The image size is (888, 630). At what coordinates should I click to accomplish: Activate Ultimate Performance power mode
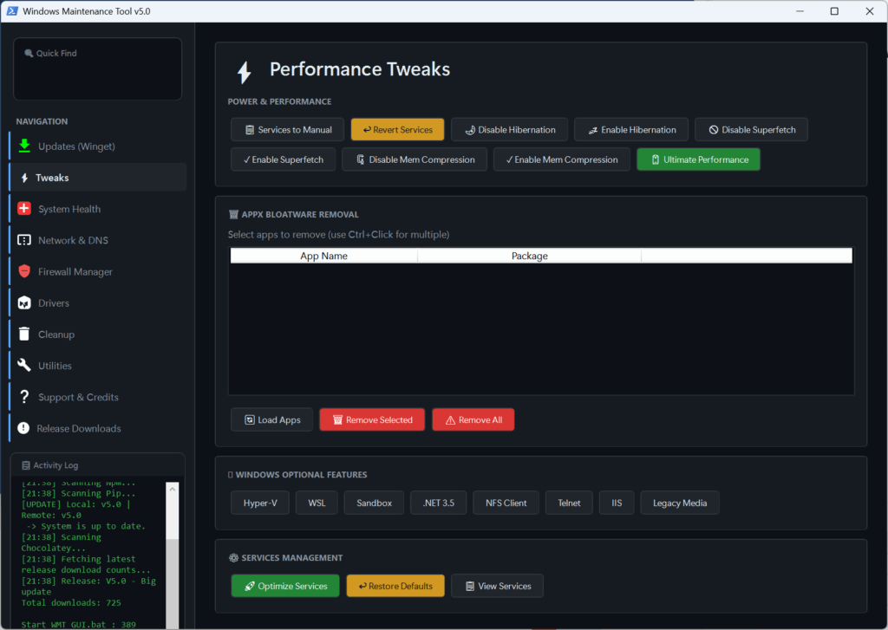pyautogui.click(x=698, y=159)
